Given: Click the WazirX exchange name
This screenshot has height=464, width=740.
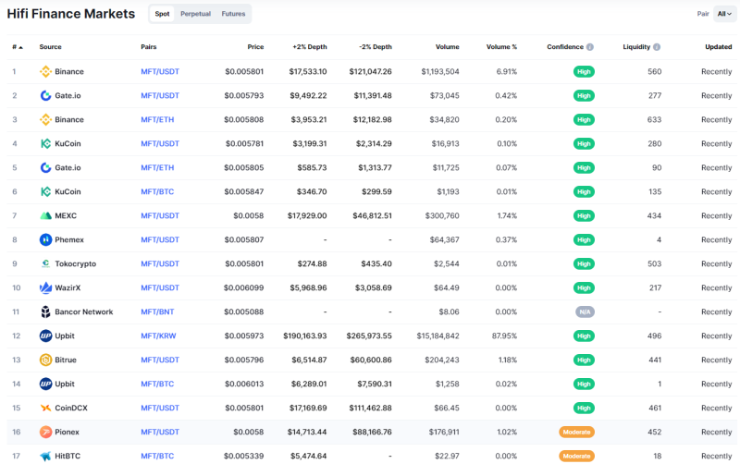Looking at the screenshot, I should (x=68, y=287).
